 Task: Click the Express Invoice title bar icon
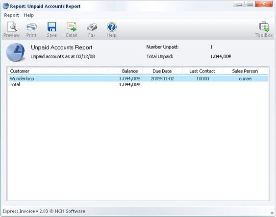coord(5,6)
